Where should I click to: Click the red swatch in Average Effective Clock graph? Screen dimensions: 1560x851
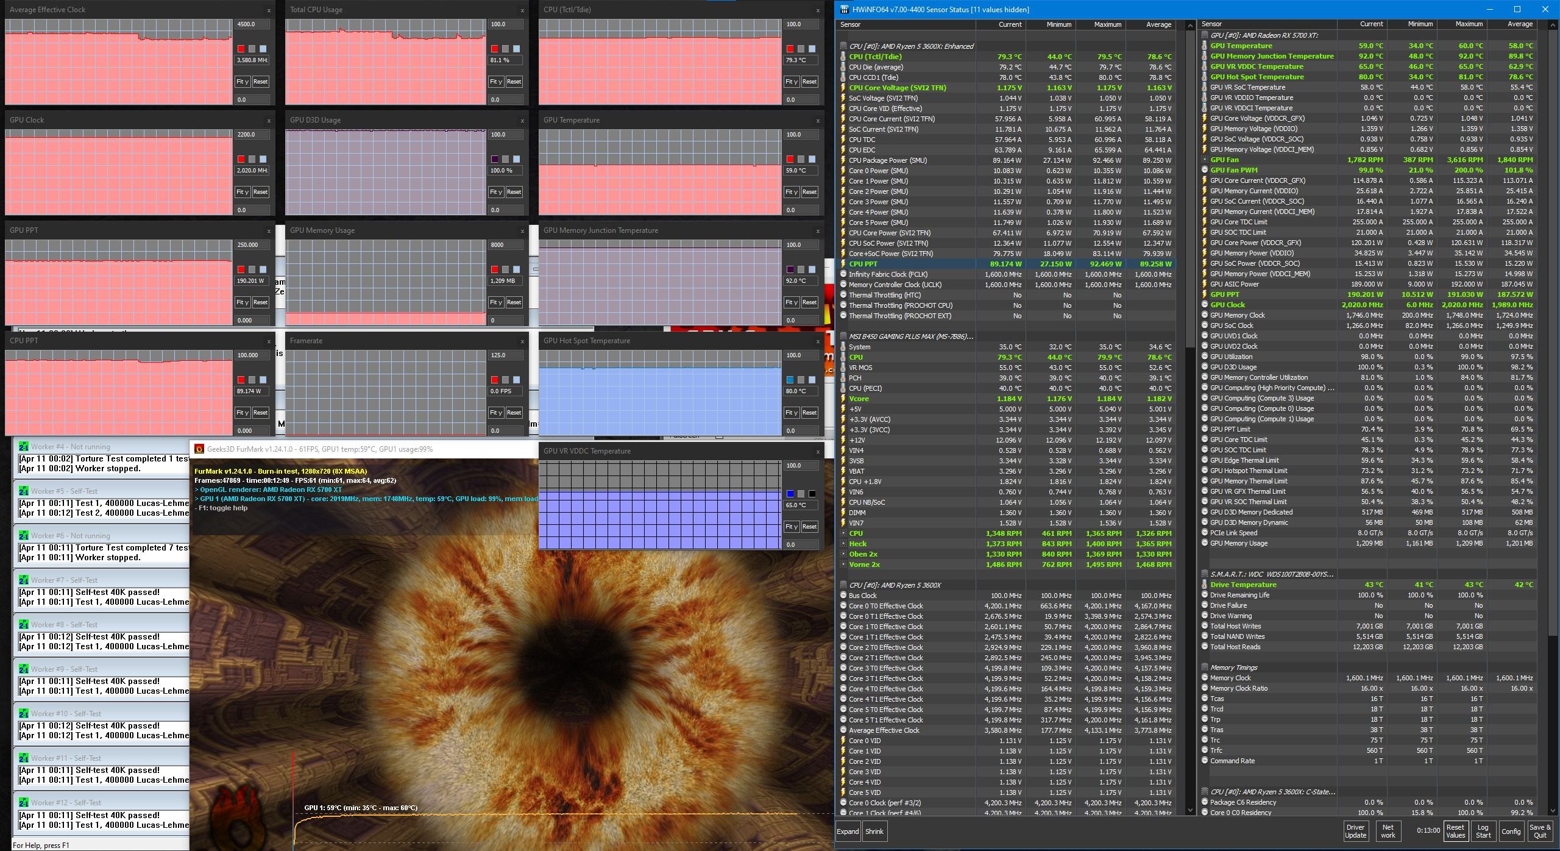(x=241, y=49)
